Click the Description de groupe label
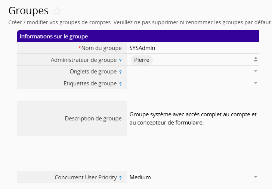 (93, 119)
